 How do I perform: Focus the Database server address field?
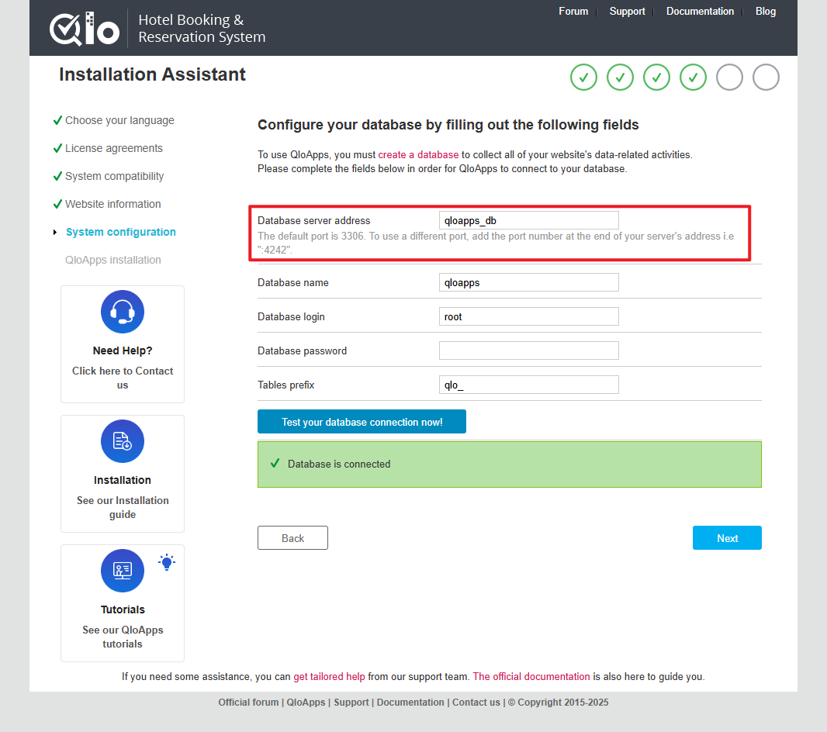click(x=528, y=220)
